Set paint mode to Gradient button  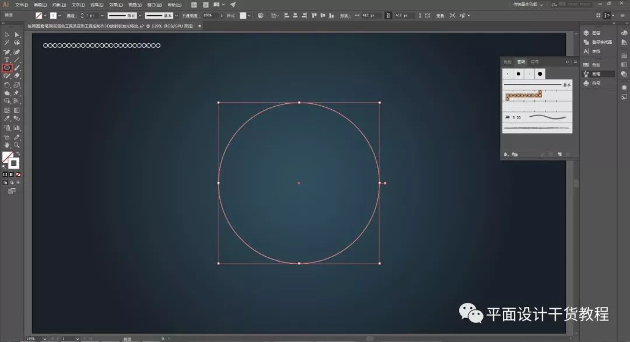click(x=12, y=175)
